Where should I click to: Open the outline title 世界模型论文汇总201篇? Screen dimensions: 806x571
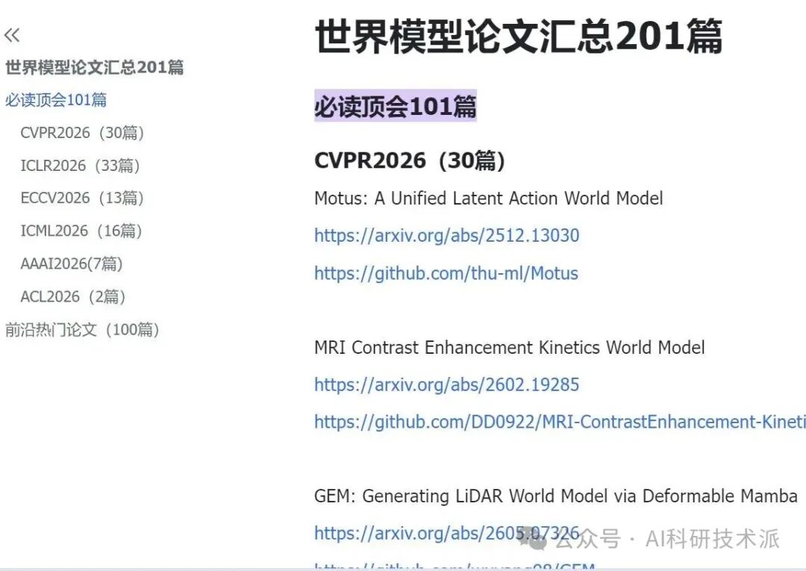click(x=95, y=67)
